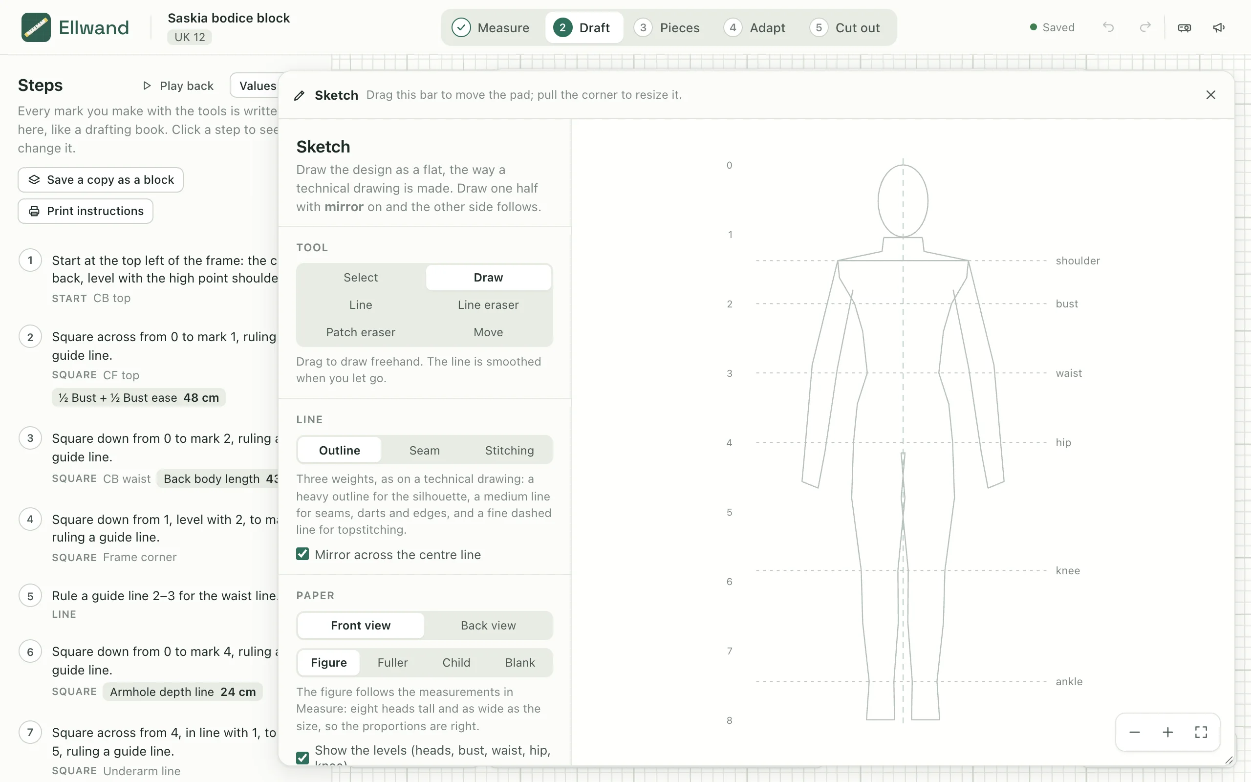Viewport: 1251px width, 782px height.
Task: Click step number 5 circle in Steps list
Action: click(x=30, y=596)
